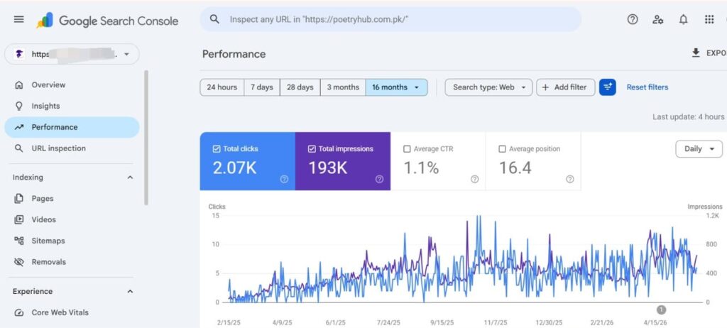Click the Add filter button
The width and height of the screenshot is (727, 328).
[x=565, y=87]
